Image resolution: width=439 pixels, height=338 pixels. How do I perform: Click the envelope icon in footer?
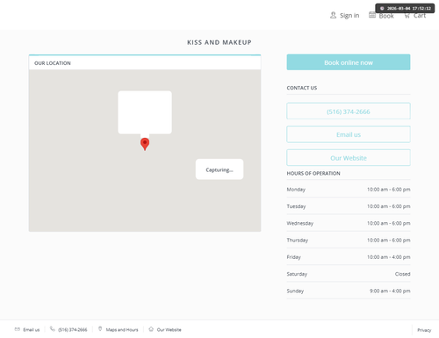[18, 329]
